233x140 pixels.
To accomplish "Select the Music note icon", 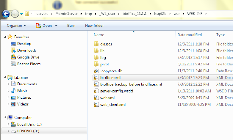I will 13,90.
